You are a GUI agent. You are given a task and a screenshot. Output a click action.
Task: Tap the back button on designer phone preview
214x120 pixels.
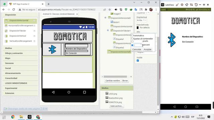coord(53,92)
